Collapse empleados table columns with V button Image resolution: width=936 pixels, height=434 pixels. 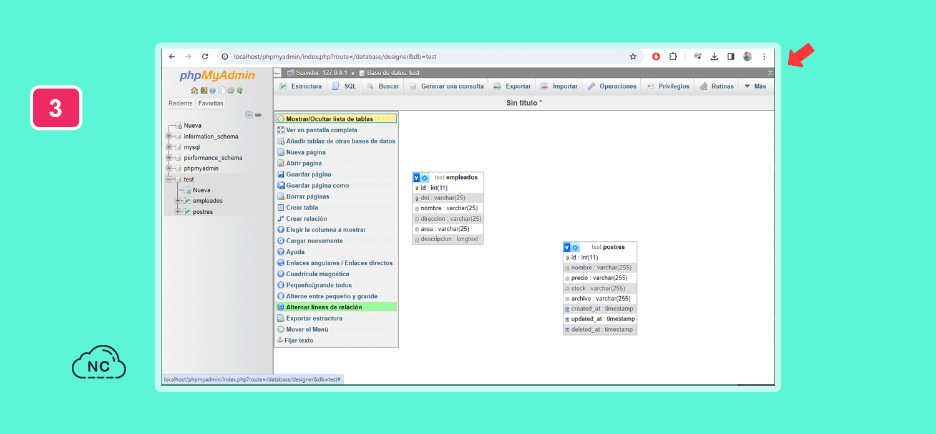pyautogui.click(x=417, y=178)
